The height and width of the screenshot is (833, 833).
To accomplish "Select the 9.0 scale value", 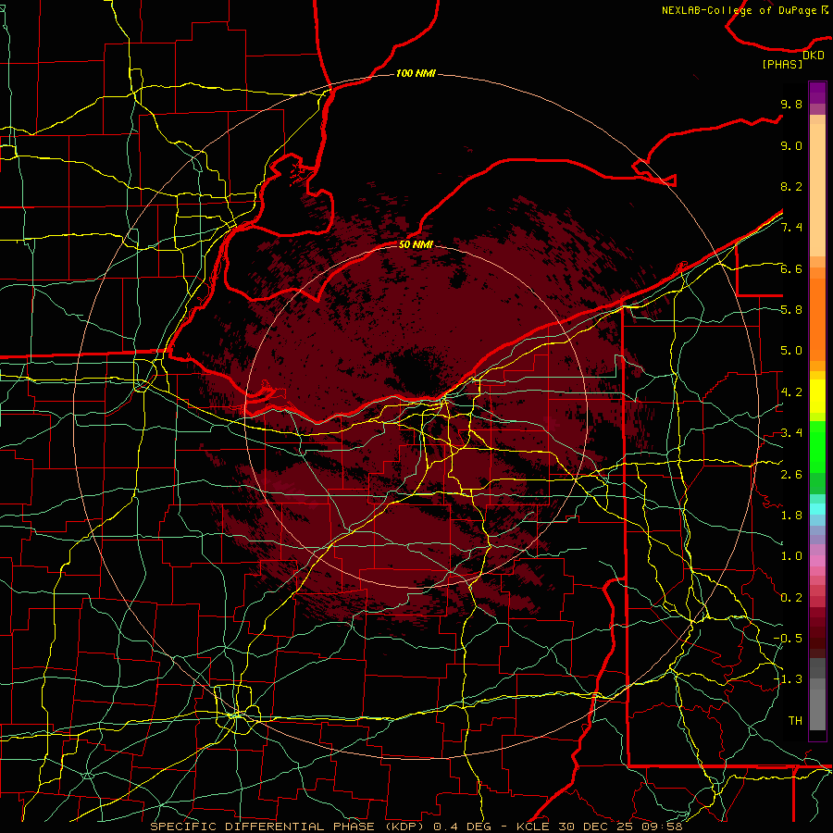I will point(791,145).
